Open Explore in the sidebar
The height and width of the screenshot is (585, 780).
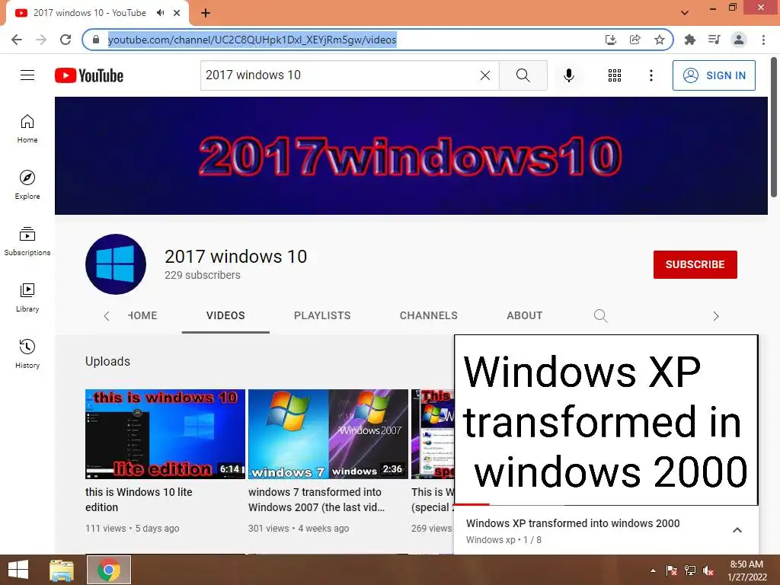27,184
